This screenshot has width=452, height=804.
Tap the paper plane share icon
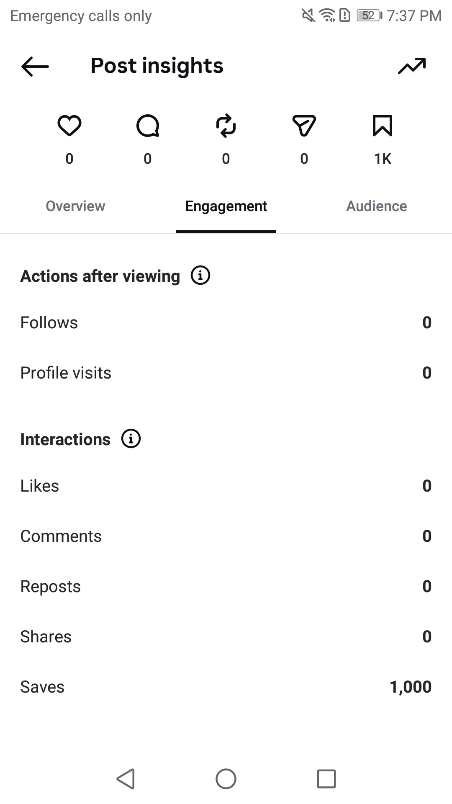(x=304, y=126)
